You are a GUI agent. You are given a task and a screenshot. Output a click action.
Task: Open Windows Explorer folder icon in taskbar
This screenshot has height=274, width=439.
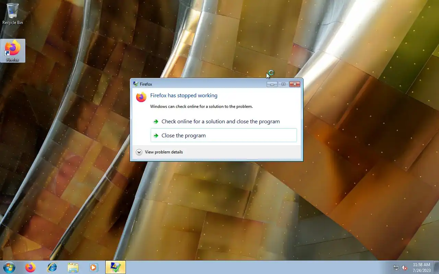point(73,267)
